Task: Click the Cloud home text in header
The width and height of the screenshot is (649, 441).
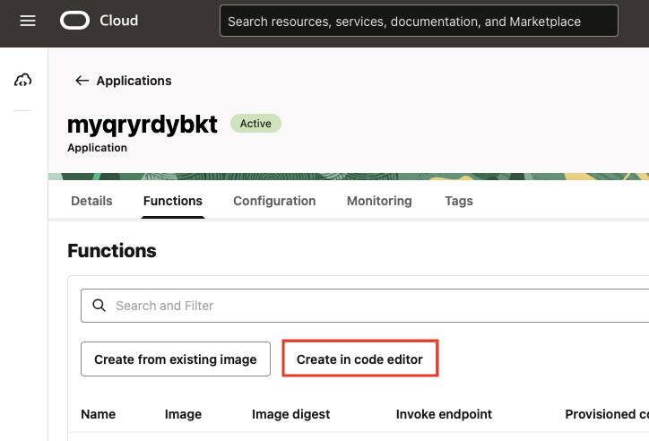Action: pyautogui.click(x=119, y=21)
